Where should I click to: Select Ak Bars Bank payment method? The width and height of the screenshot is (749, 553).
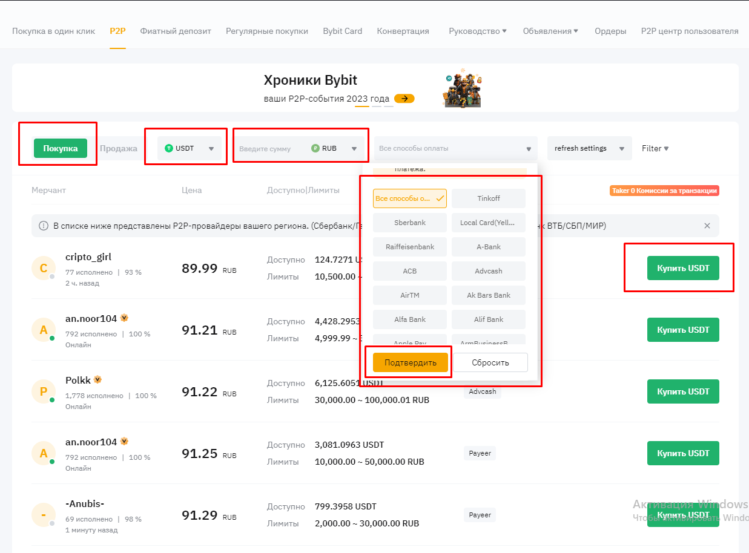click(489, 295)
